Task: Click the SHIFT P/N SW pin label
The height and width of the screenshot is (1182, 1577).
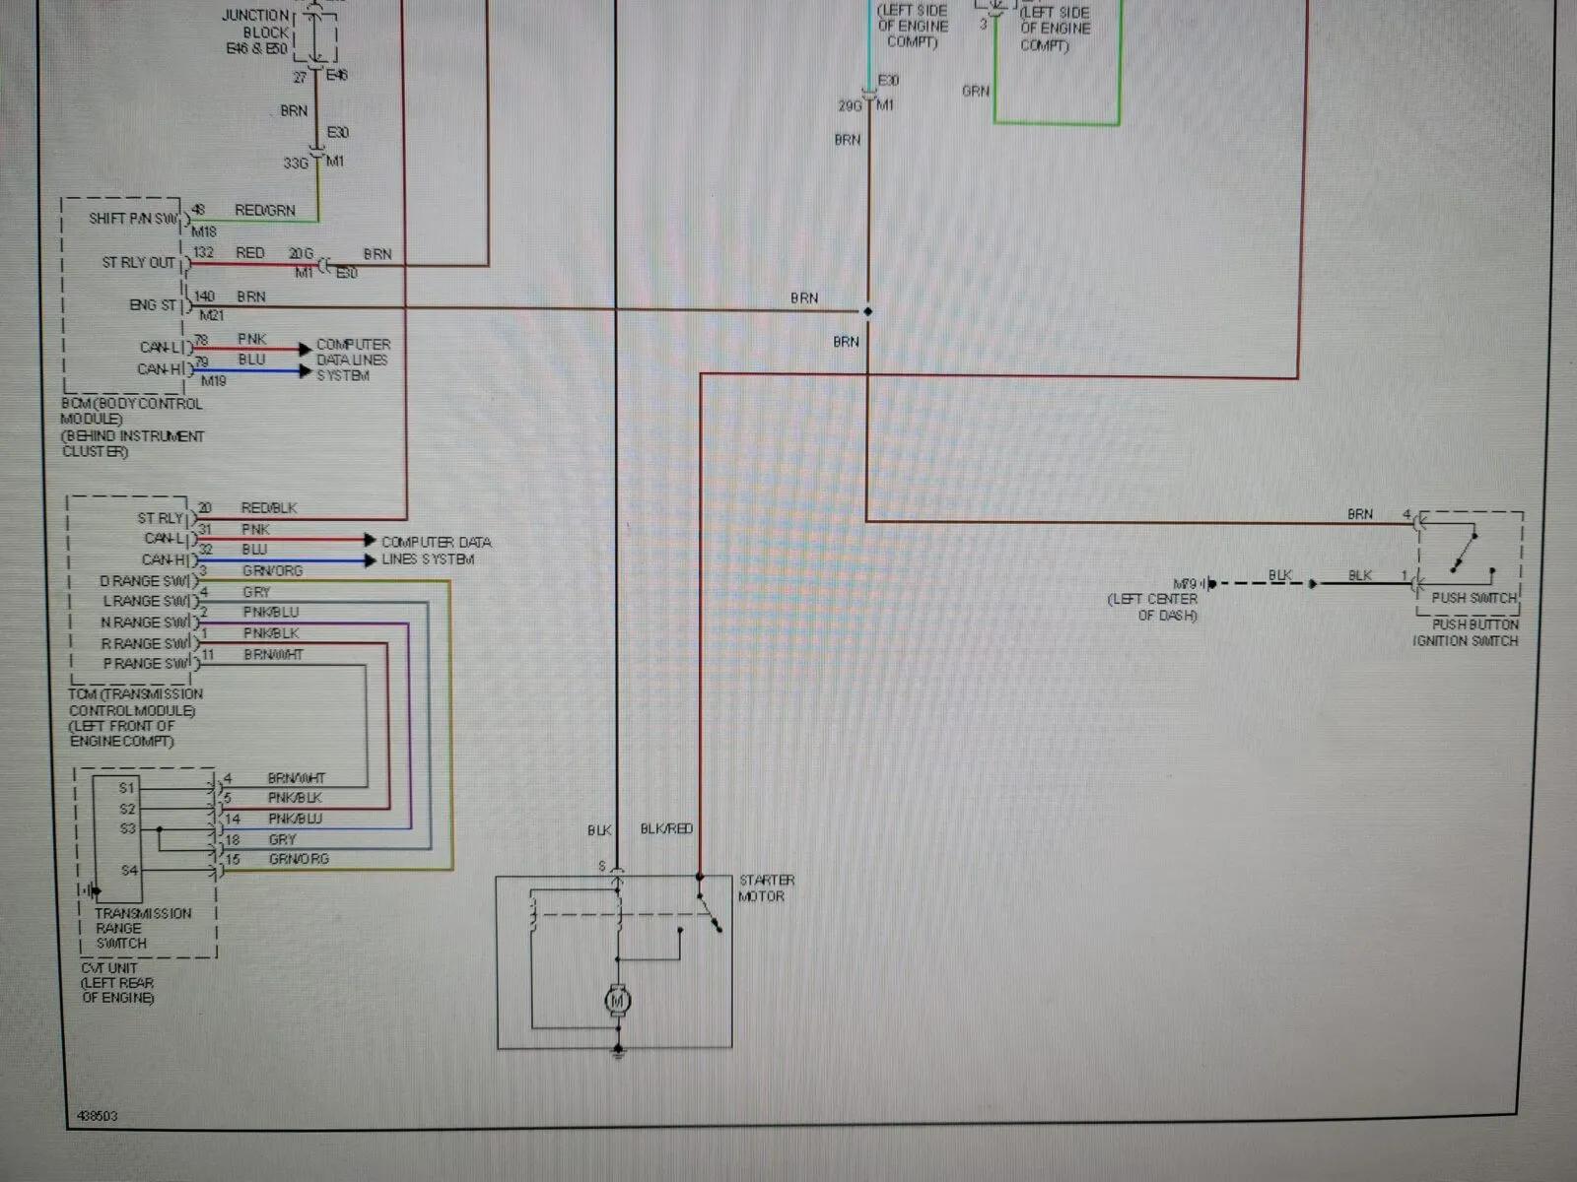Action: [134, 218]
